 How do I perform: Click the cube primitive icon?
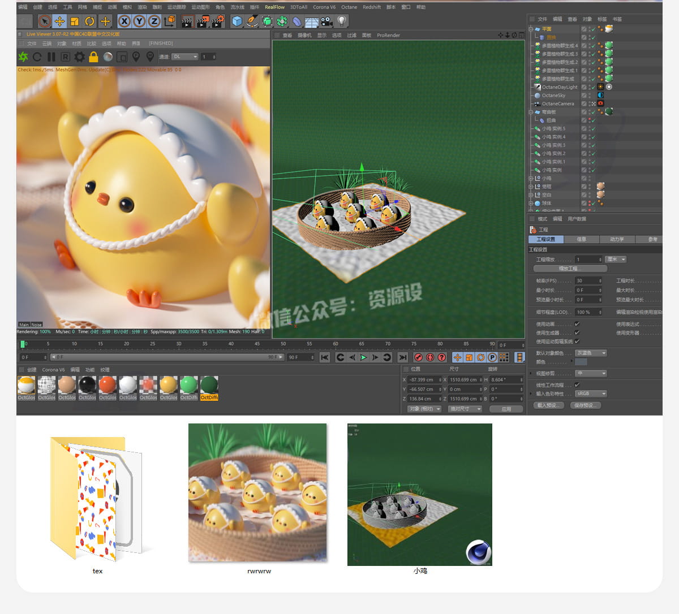click(237, 21)
